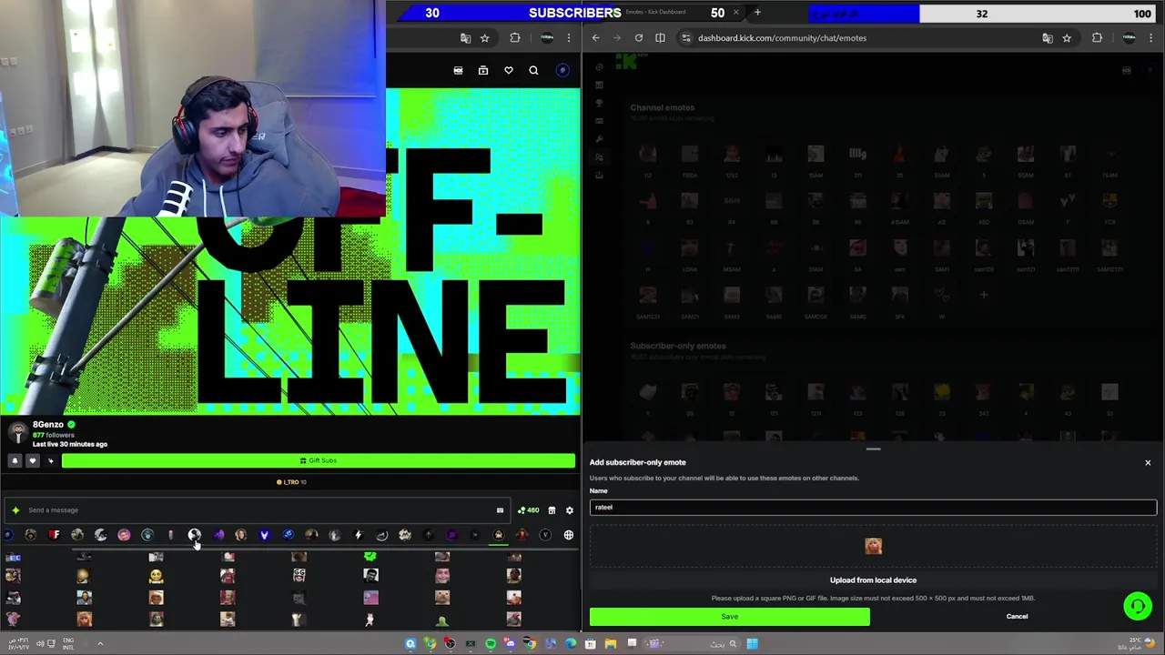Click the profile avatar in Kick header
Viewport: 1165px width, 655px height.
pyautogui.click(x=562, y=70)
